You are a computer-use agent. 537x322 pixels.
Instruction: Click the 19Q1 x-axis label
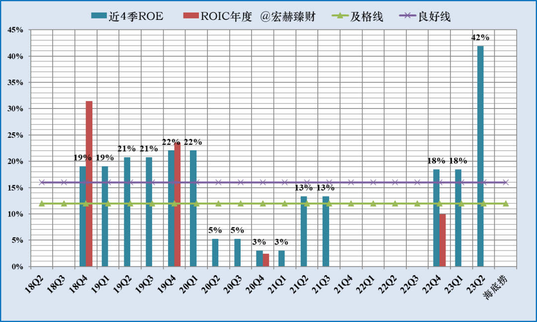100,284
